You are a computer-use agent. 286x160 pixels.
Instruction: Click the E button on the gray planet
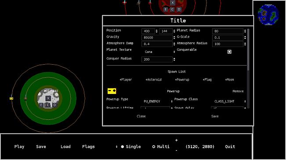[41, 105]
